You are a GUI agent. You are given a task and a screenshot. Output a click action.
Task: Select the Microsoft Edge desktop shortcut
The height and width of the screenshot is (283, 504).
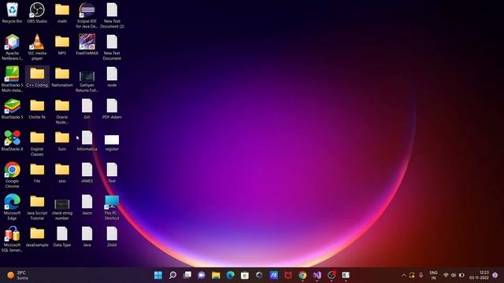[13, 207]
